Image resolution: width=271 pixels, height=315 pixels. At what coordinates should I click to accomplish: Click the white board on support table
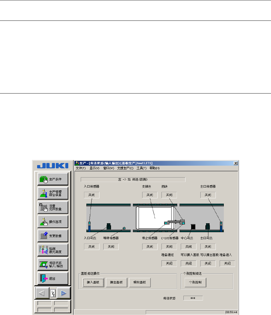(155, 218)
